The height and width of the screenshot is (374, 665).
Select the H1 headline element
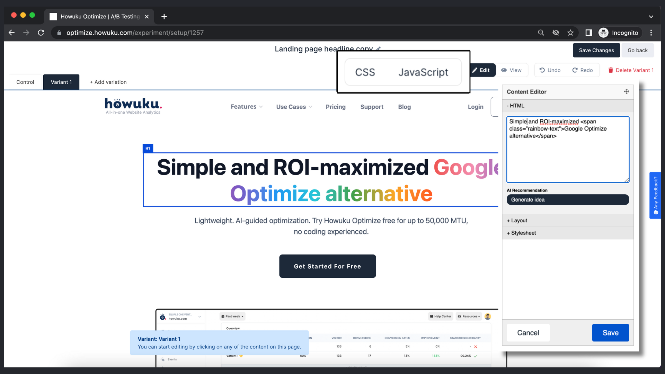(320, 180)
